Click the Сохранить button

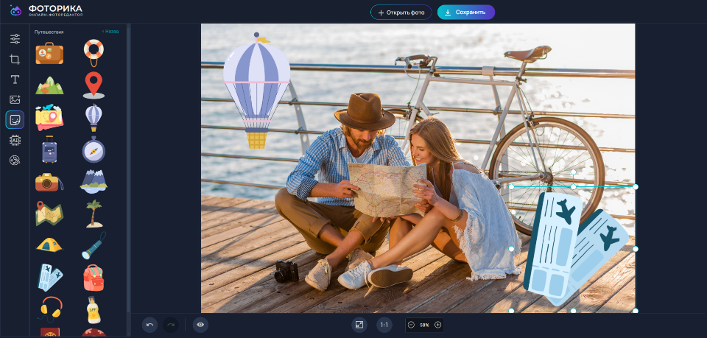click(x=465, y=13)
